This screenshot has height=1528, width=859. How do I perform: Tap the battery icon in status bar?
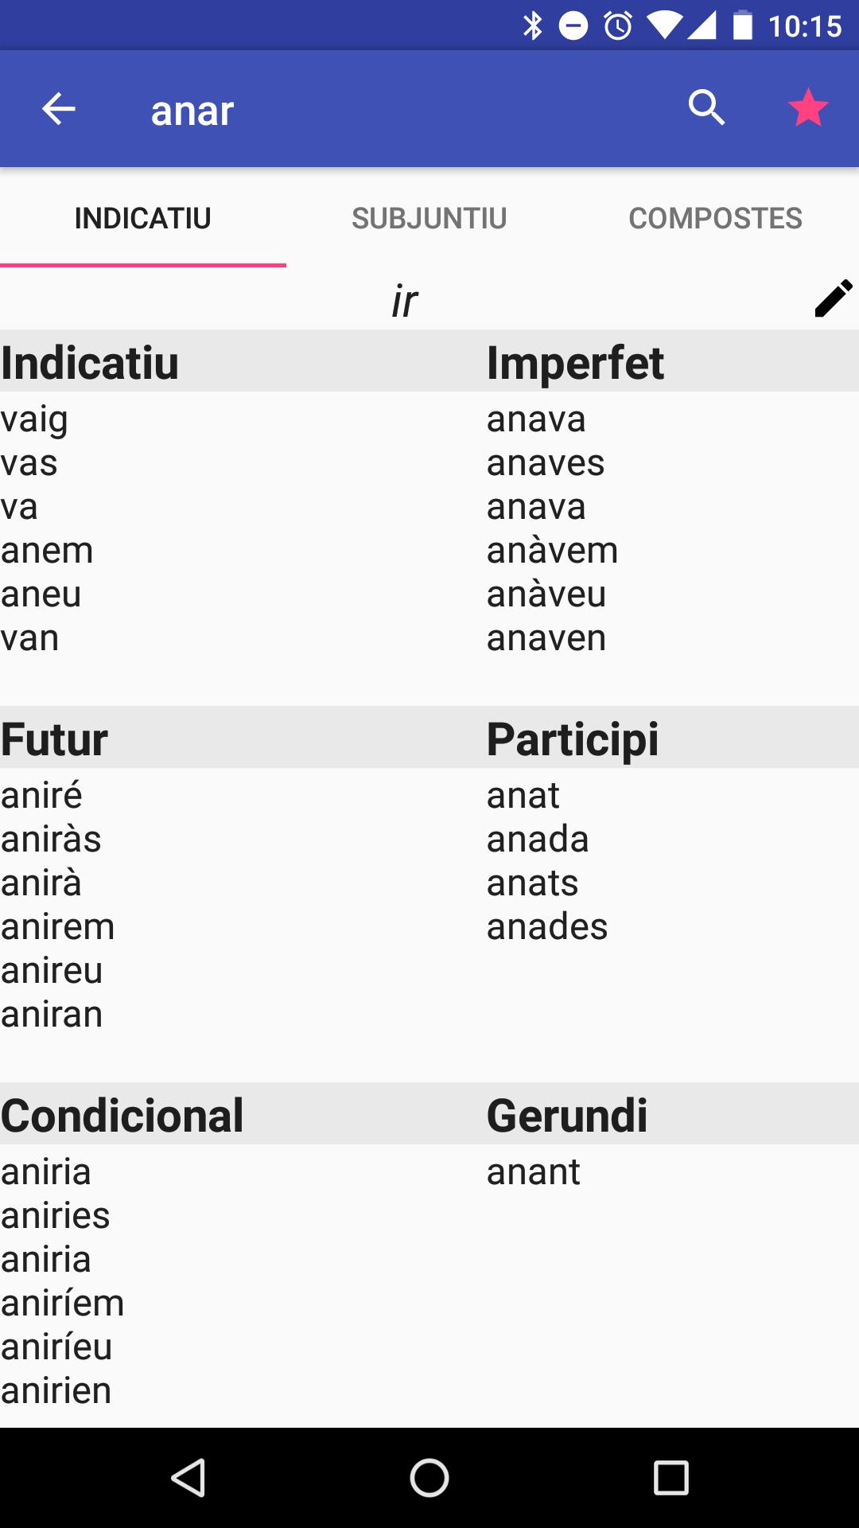click(x=742, y=25)
